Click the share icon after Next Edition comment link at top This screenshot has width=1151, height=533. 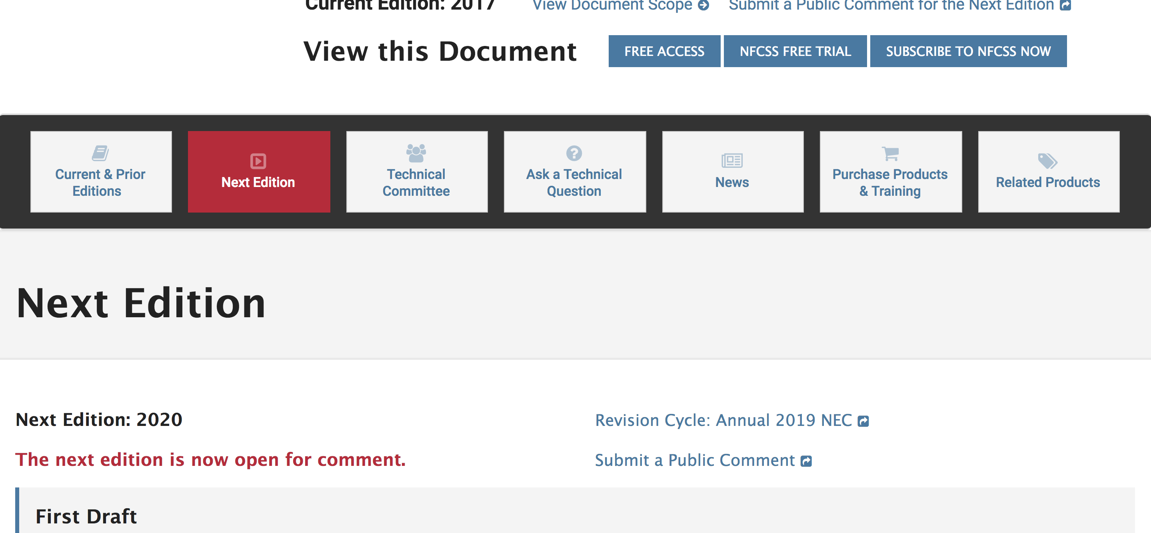(x=1066, y=5)
